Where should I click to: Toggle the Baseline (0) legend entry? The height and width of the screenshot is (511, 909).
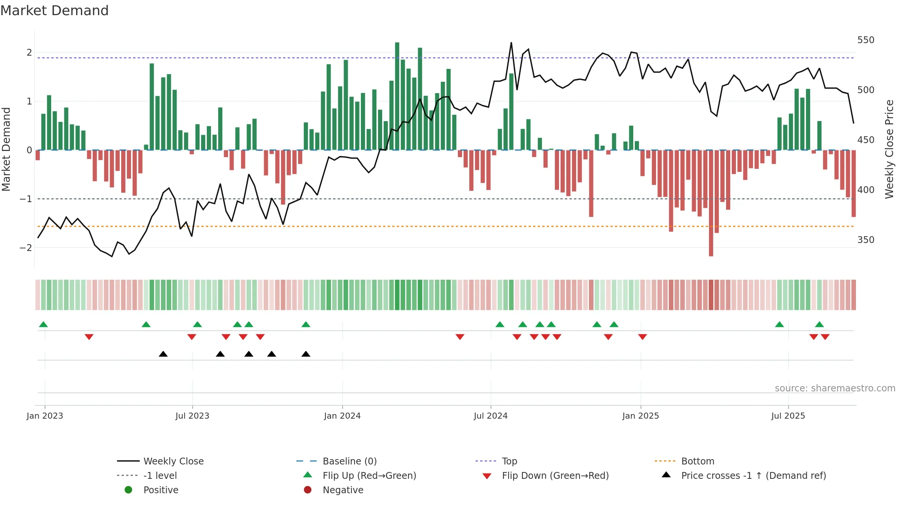click(336, 461)
